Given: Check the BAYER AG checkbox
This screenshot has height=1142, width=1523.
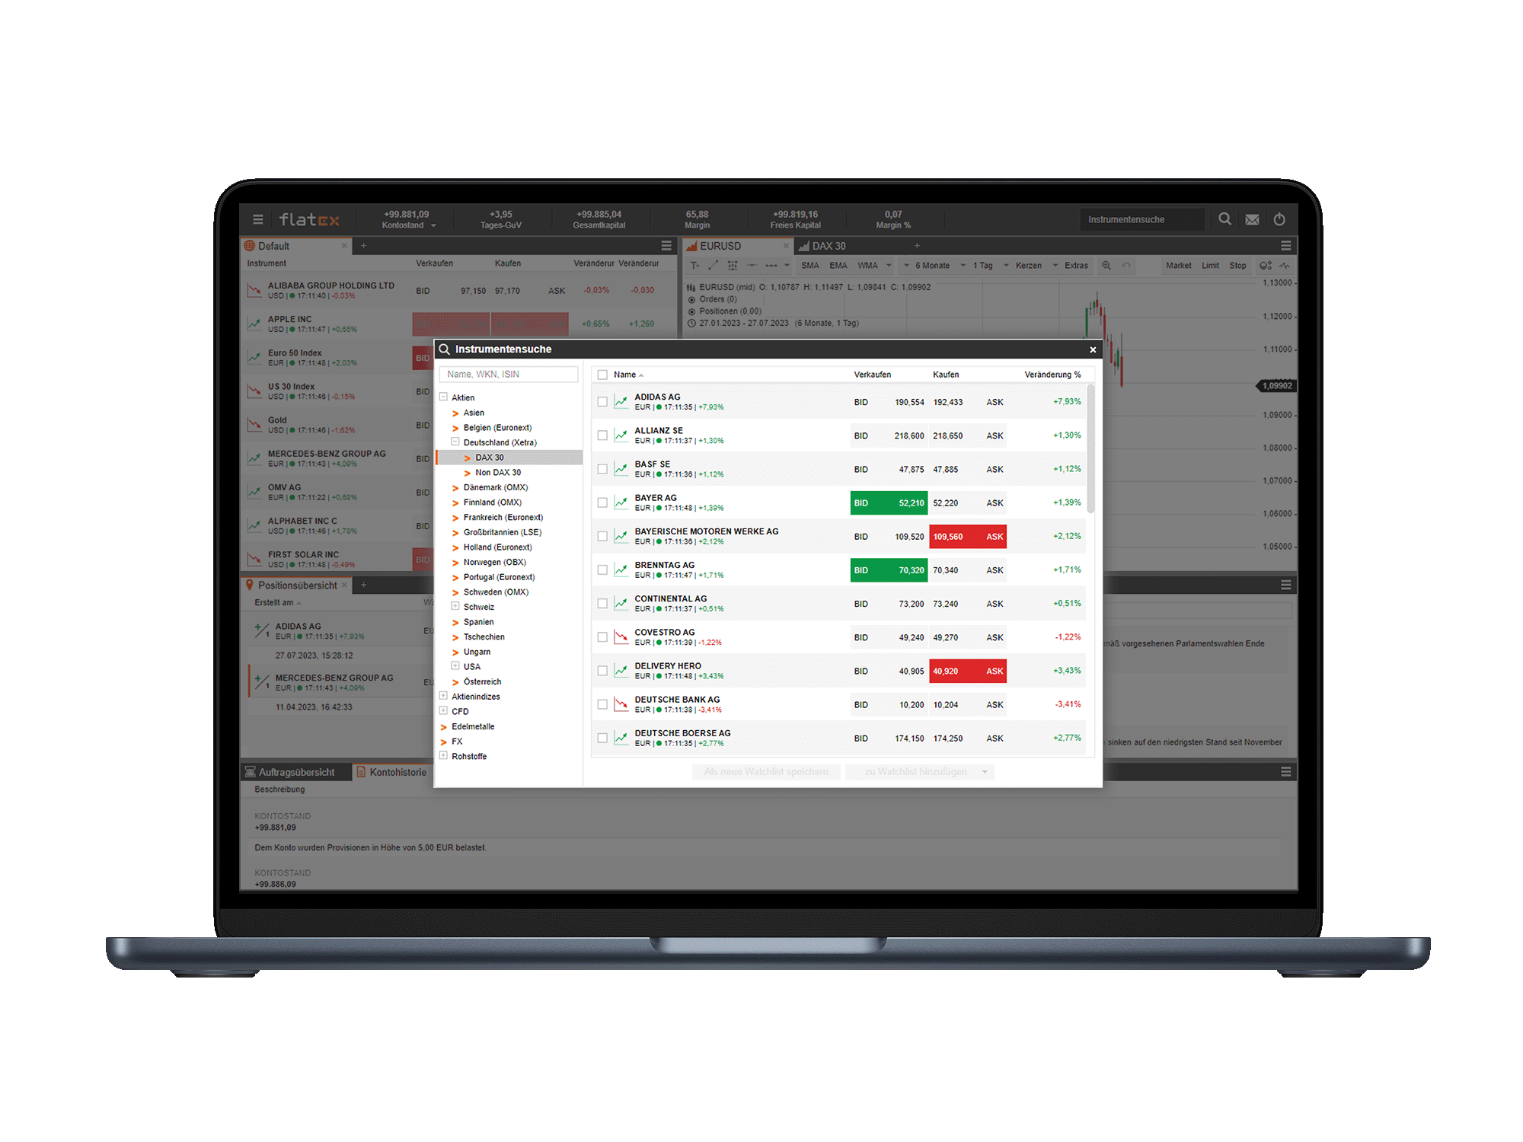Looking at the screenshot, I should pos(602,502).
